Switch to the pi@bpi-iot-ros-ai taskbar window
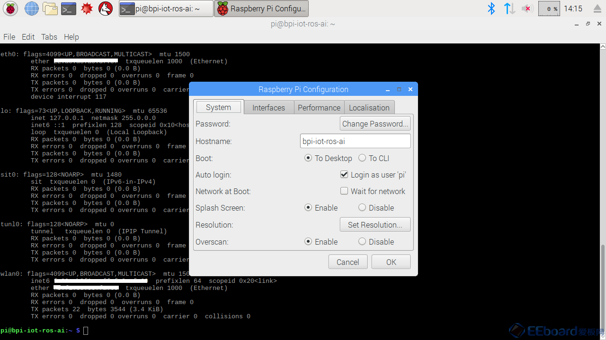The image size is (606, 340). [x=166, y=8]
